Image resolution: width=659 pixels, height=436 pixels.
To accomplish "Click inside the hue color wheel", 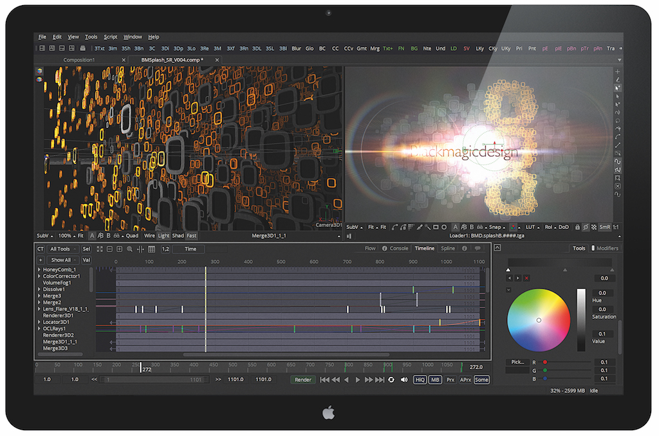I will (x=539, y=320).
